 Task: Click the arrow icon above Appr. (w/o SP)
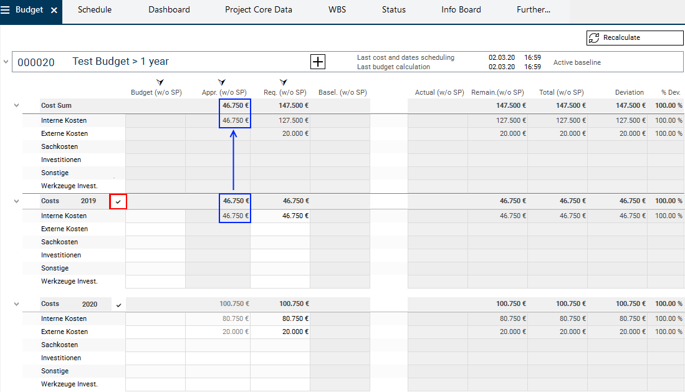[x=222, y=82]
